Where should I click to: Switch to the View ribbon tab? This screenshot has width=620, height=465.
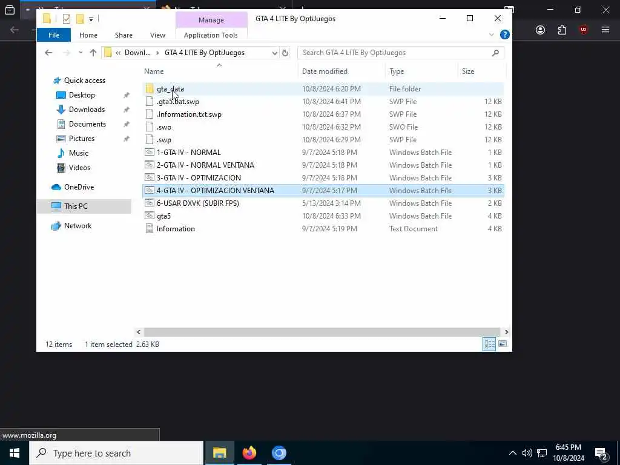(157, 35)
